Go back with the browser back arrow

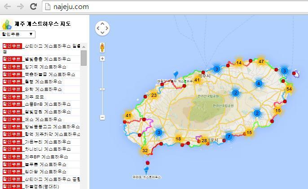click(7, 6)
